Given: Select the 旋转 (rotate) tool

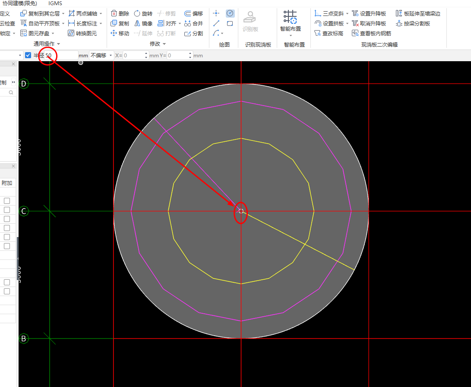Looking at the screenshot, I should tap(143, 13).
